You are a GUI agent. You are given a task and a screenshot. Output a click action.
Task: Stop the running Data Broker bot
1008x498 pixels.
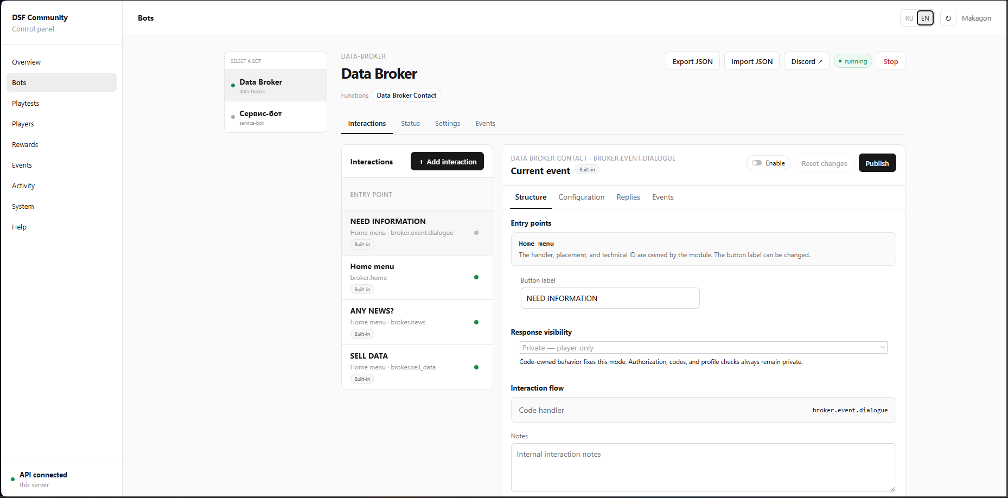[x=890, y=61]
